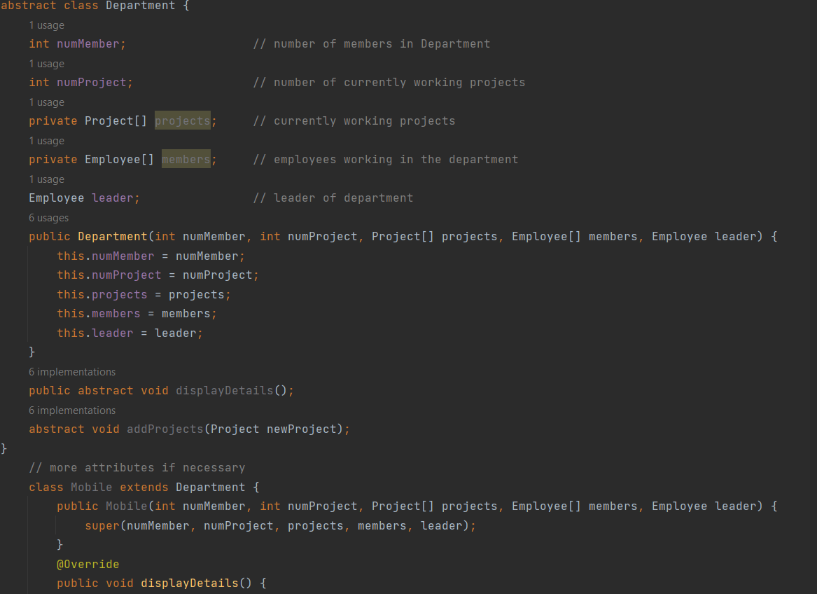The height and width of the screenshot is (594, 817).
Task: Open "6 usages" hint above Department constructor
Action: point(49,218)
